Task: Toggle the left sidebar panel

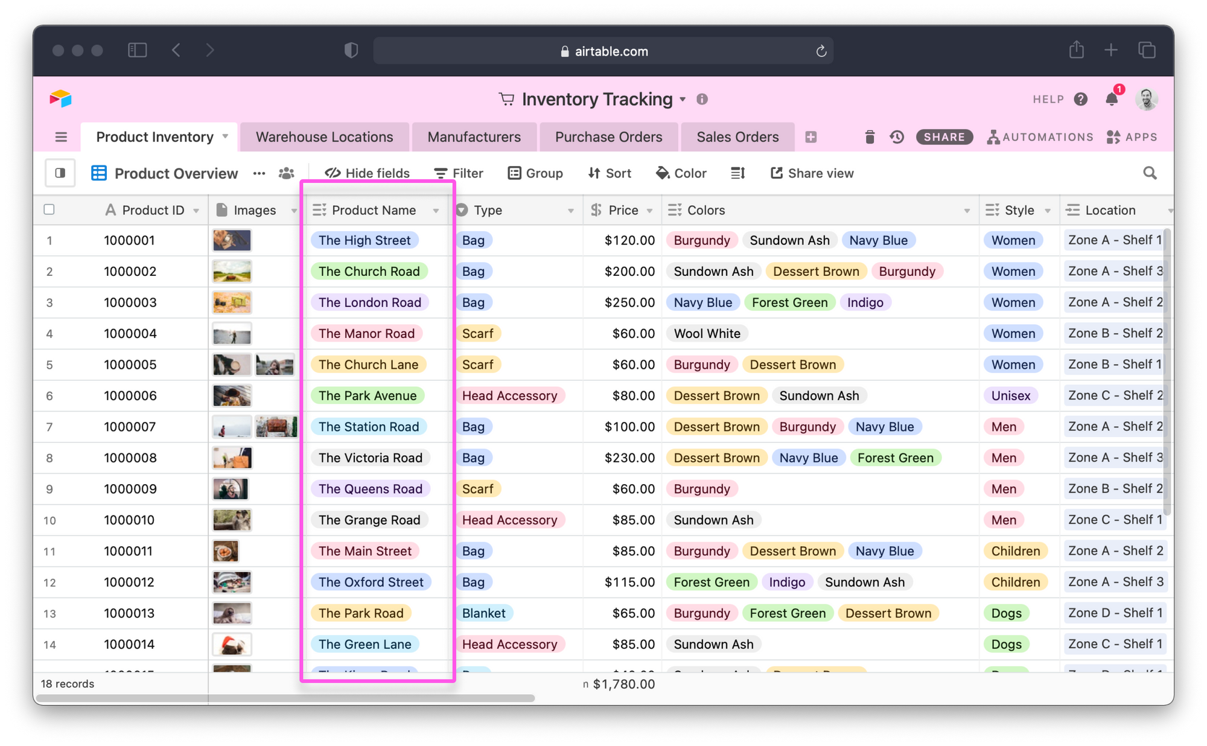Action: click(x=61, y=173)
